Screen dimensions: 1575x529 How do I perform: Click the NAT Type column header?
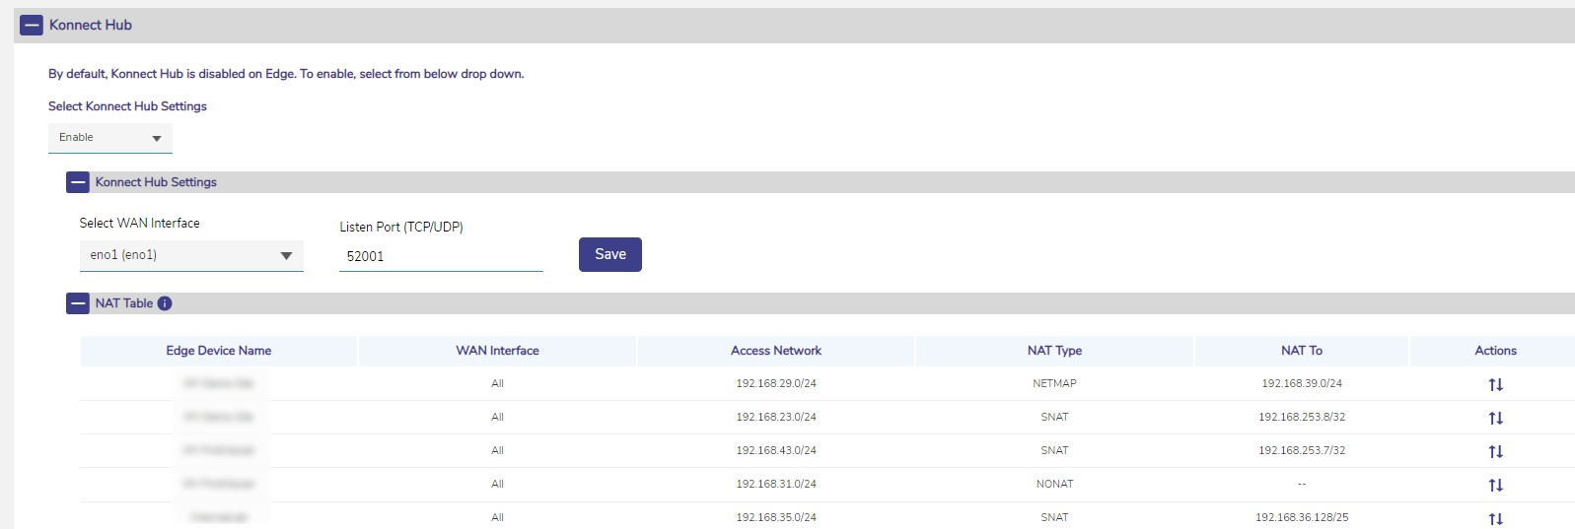[x=1054, y=351]
